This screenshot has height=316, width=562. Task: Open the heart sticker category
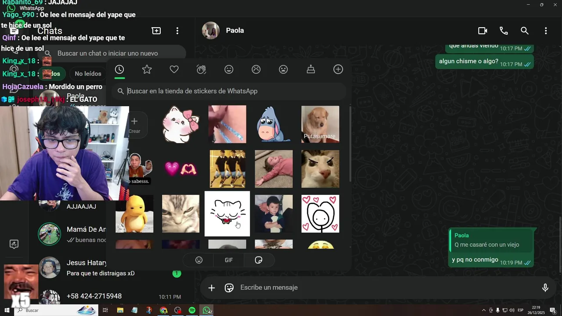[174, 69]
